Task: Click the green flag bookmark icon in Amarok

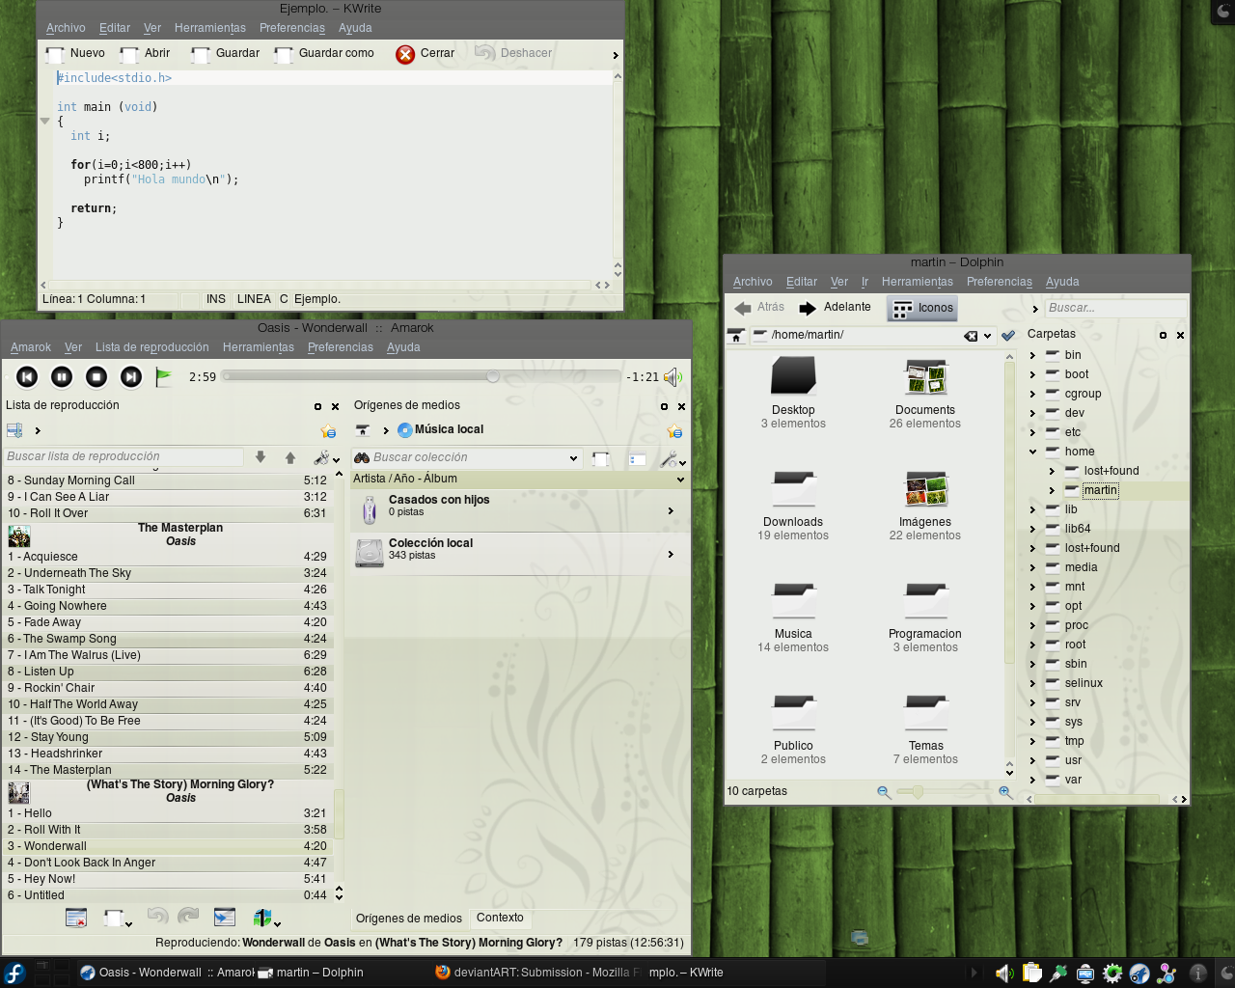Action: coord(164,377)
